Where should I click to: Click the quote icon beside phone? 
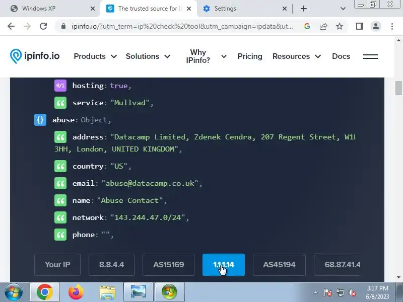click(60, 235)
